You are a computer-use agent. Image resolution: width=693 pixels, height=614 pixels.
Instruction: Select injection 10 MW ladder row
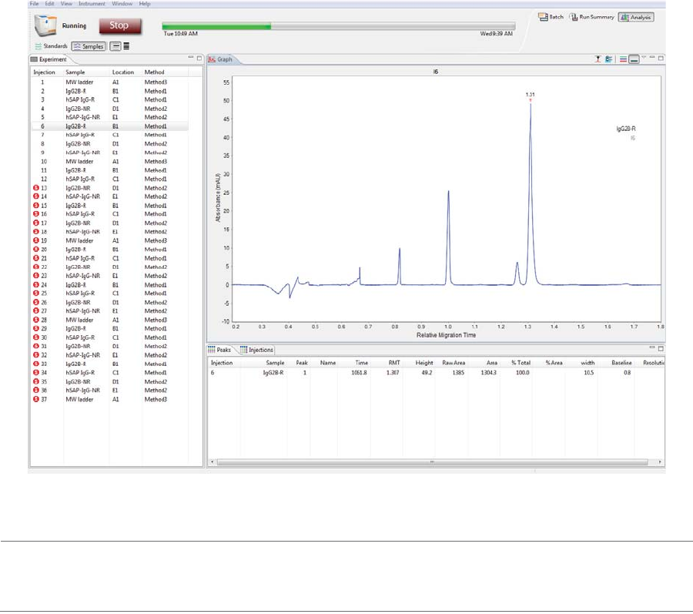(109, 162)
